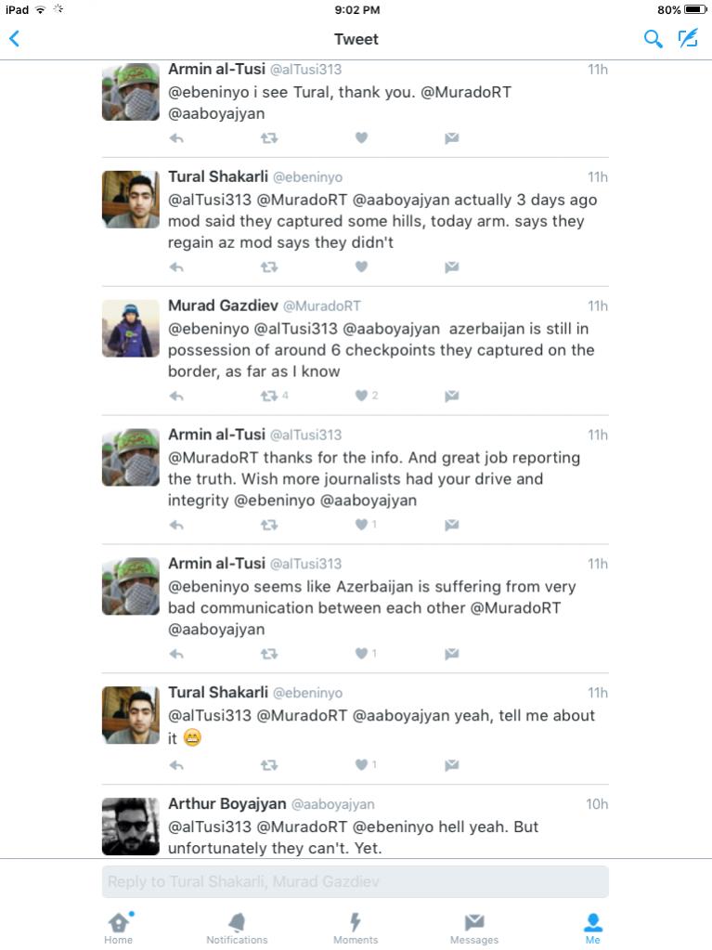
Task: Reply to Armin's 'bad communication' tweet
Action: click(176, 654)
